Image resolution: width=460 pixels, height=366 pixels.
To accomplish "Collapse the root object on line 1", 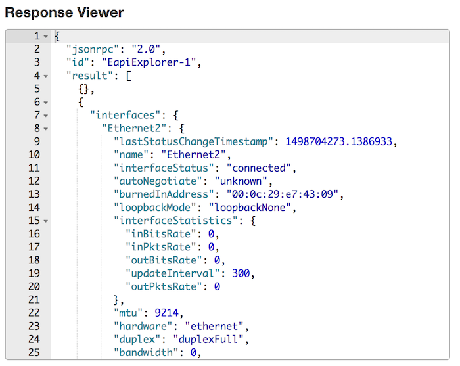I will [46, 36].
